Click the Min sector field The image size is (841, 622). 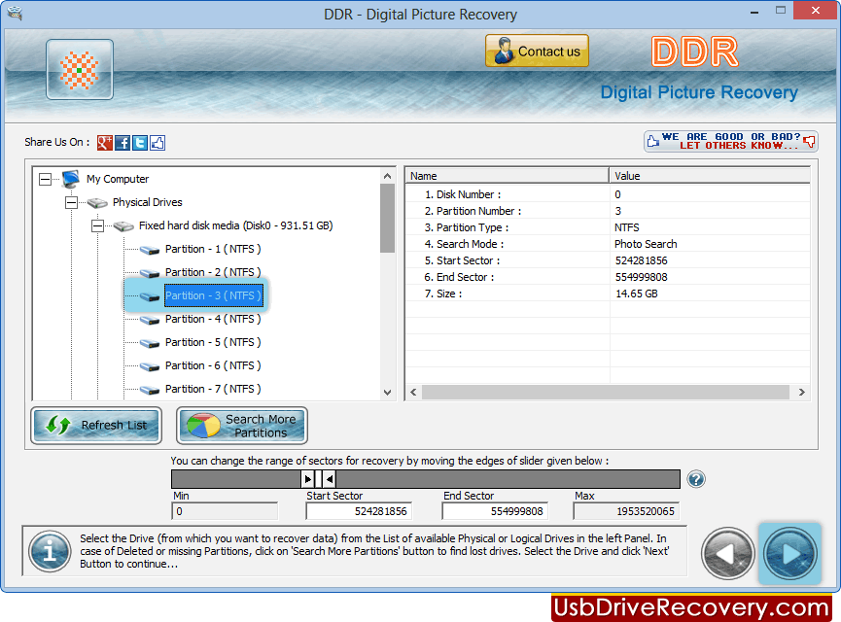[x=225, y=511]
